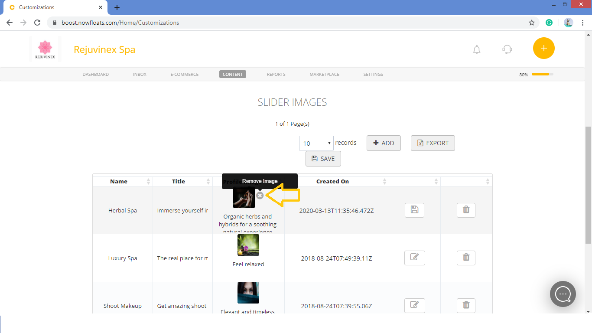Remove image from Herbal Spa row
Image resolution: width=592 pixels, height=333 pixels.
click(x=260, y=196)
